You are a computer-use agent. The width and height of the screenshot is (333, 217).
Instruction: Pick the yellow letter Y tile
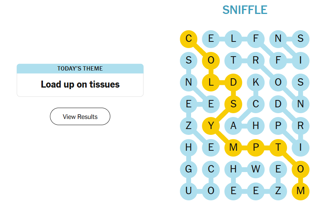(211, 126)
